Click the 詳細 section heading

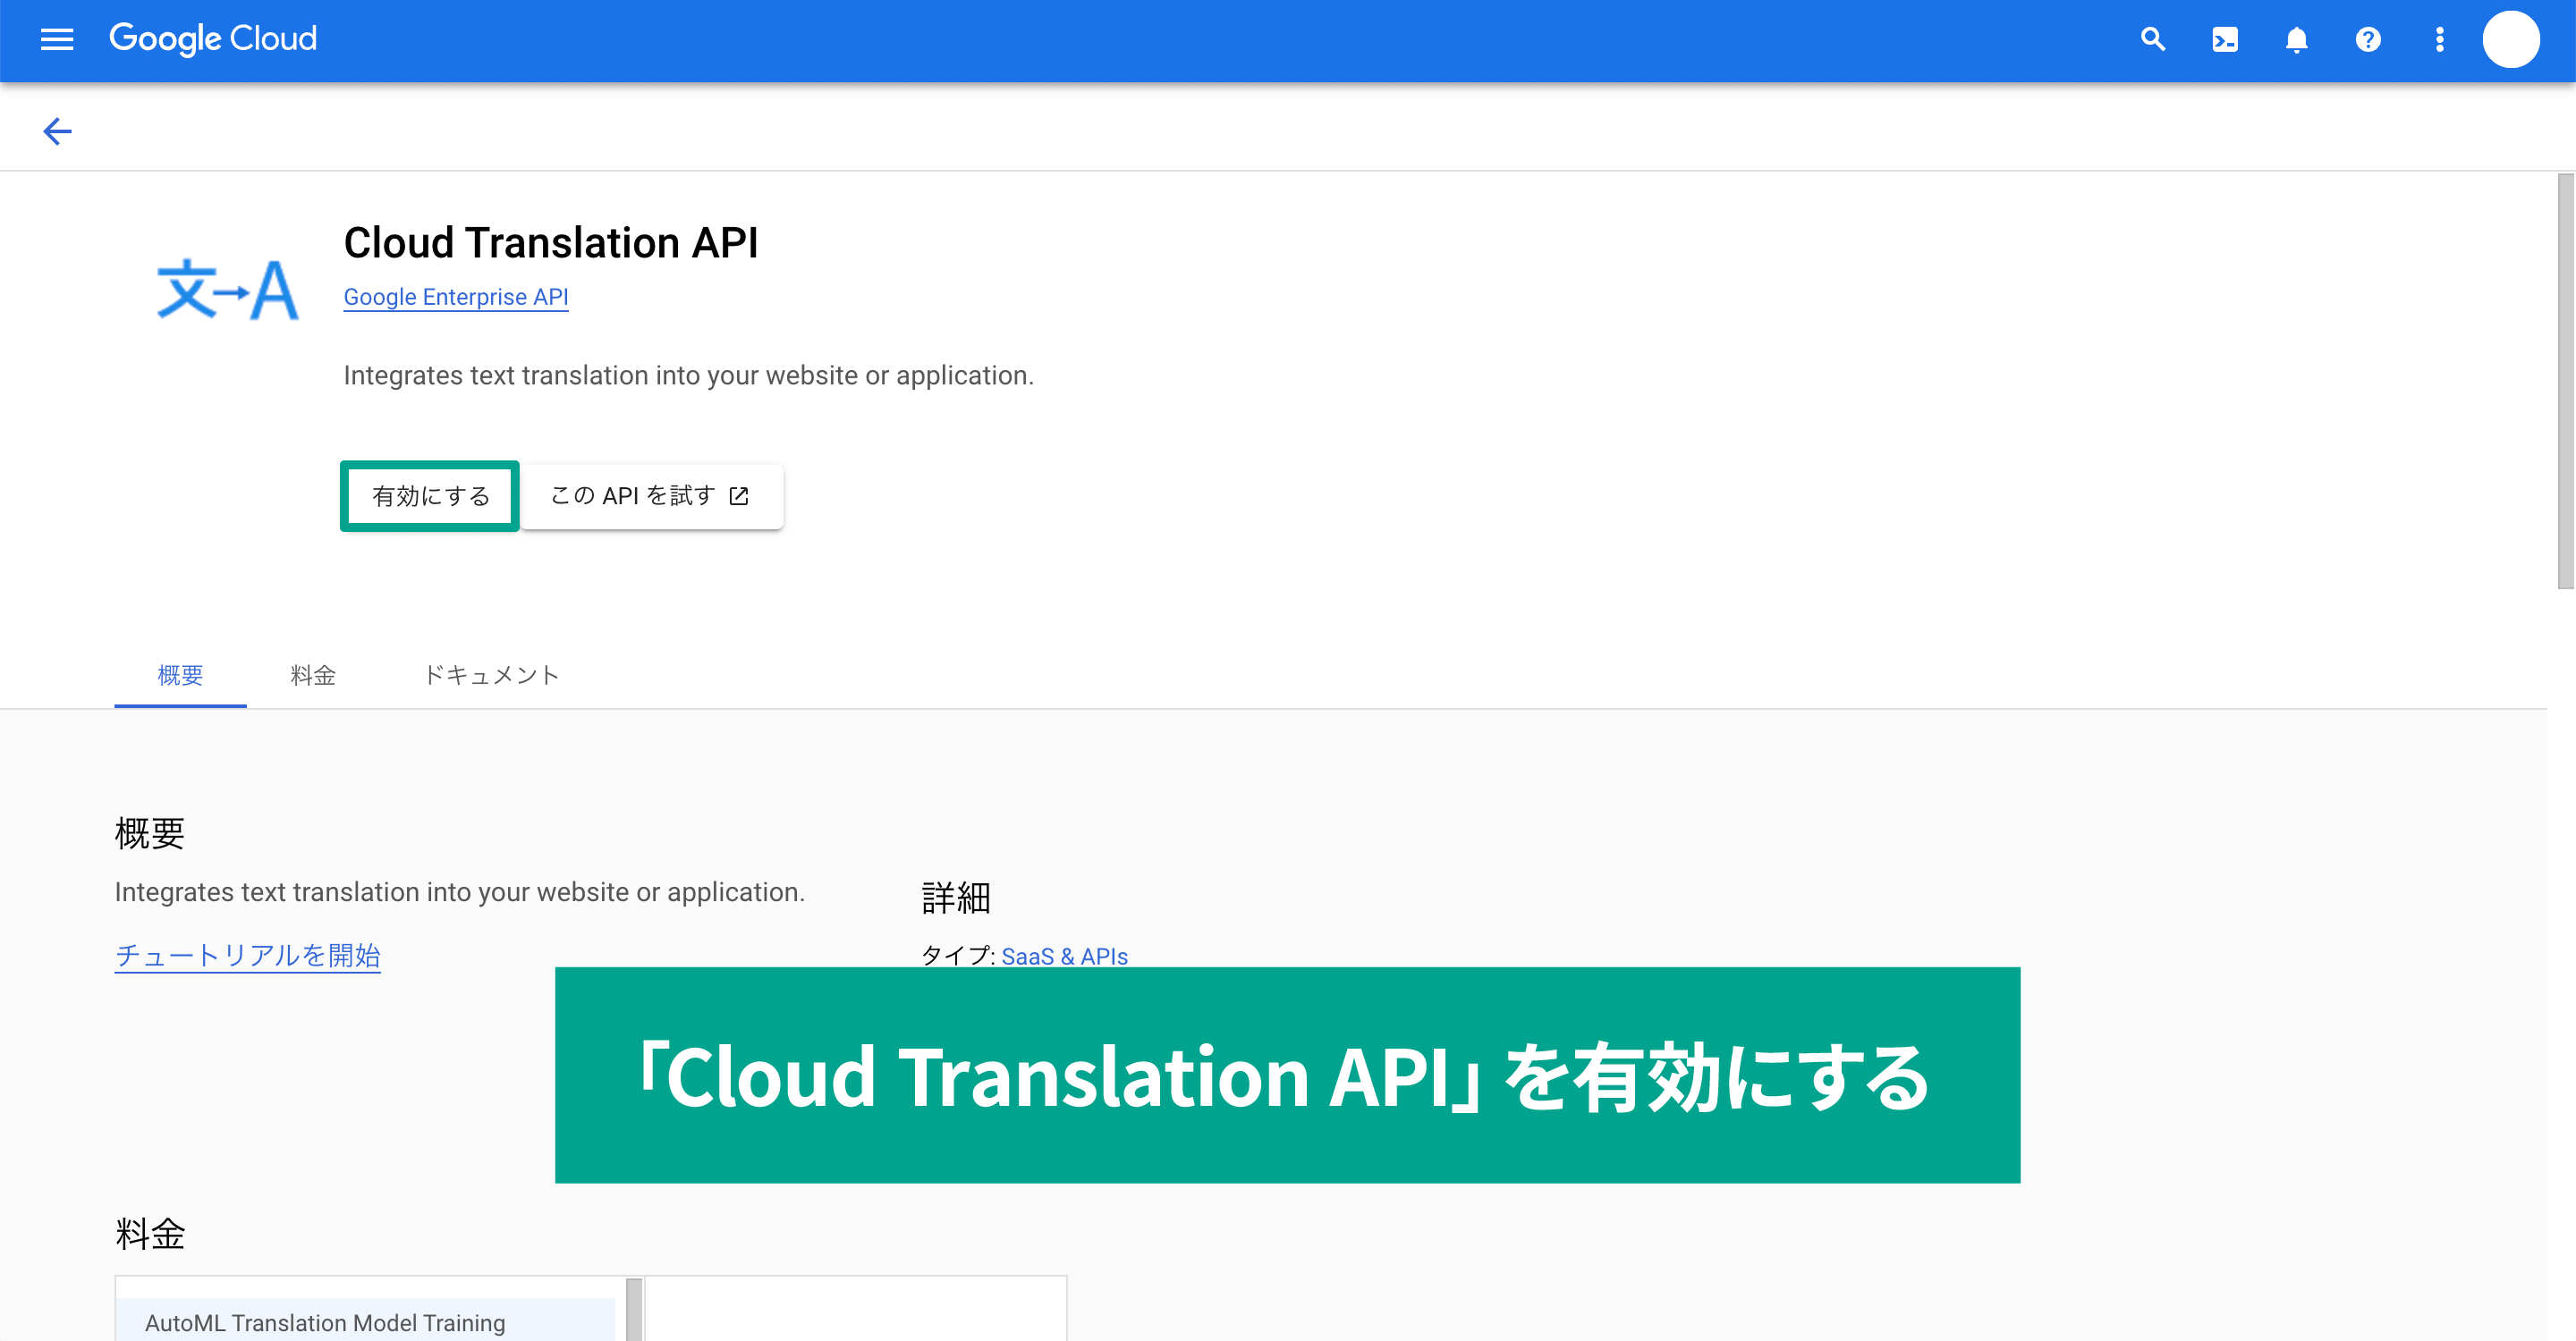[x=955, y=898]
